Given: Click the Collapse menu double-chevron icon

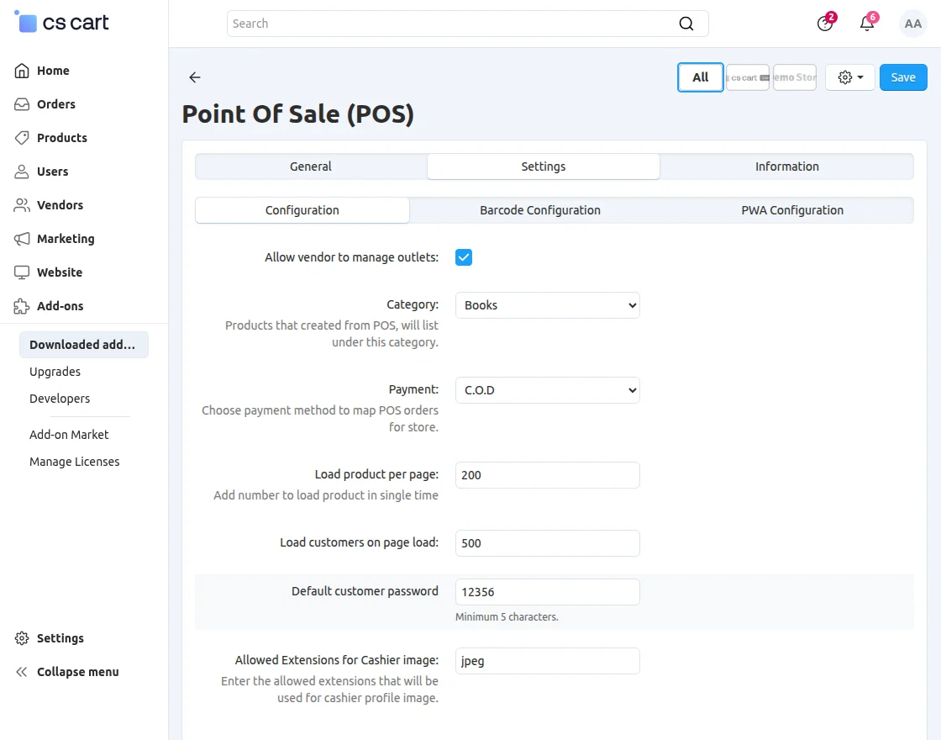Looking at the screenshot, I should [x=22, y=672].
